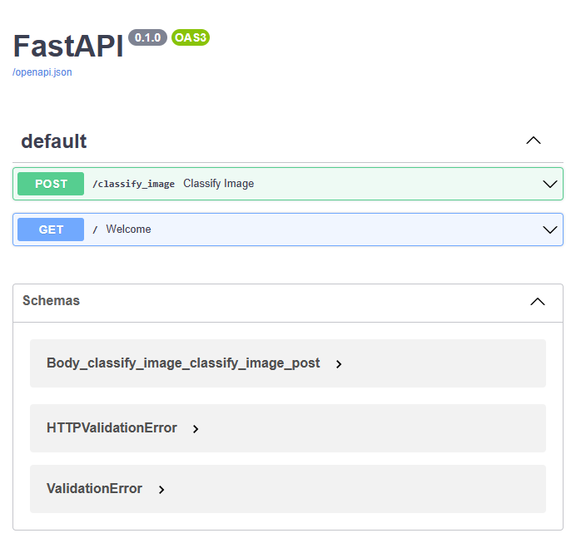Image resolution: width=576 pixels, height=543 pixels.
Task: Click the HTTPValidationError schema name
Action: pos(112,427)
